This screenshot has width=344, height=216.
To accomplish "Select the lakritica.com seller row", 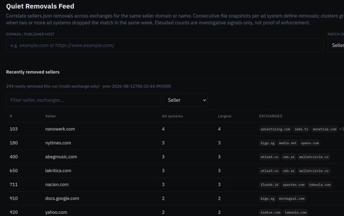I will [x=175, y=170].
